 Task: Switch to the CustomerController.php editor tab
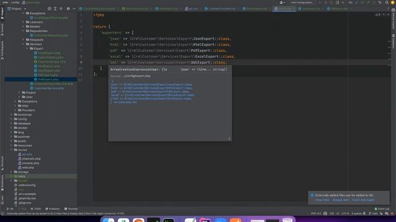[x=222, y=9]
